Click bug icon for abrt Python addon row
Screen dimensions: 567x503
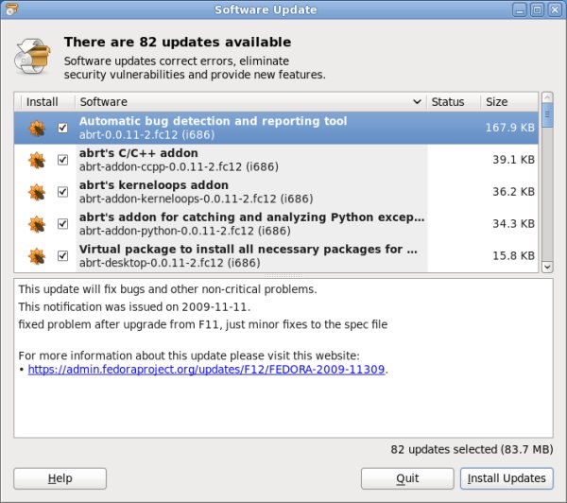coord(37,224)
